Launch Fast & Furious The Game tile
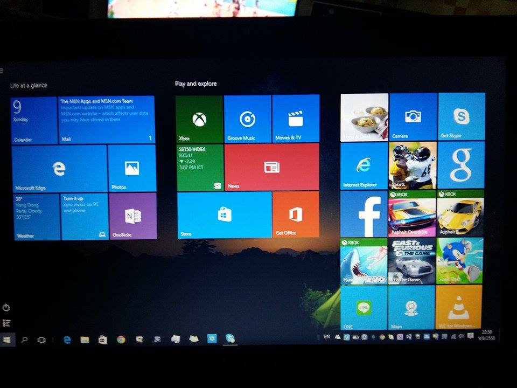 point(412,261)
